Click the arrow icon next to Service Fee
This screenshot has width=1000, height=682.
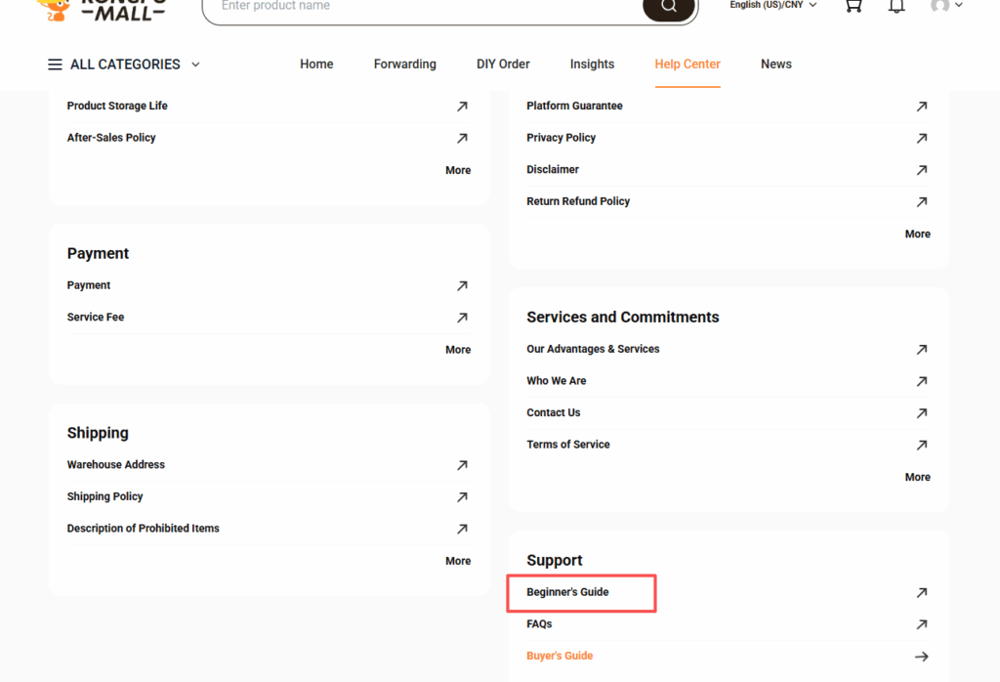461,318
